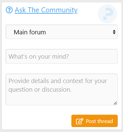Expand the Main forum dropdown
The width and height of the screenshot is (123, 132).
[62, 32]
